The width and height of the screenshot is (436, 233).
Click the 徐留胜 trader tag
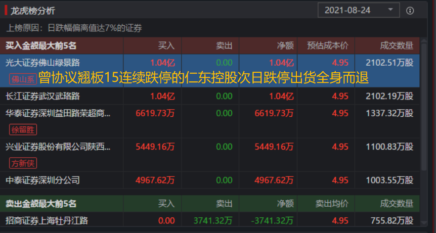(x=23, y=129)
